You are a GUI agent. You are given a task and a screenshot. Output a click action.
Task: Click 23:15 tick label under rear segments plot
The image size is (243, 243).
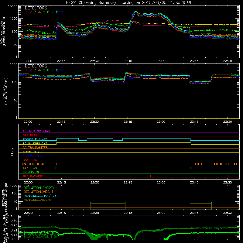click(194, 122)
